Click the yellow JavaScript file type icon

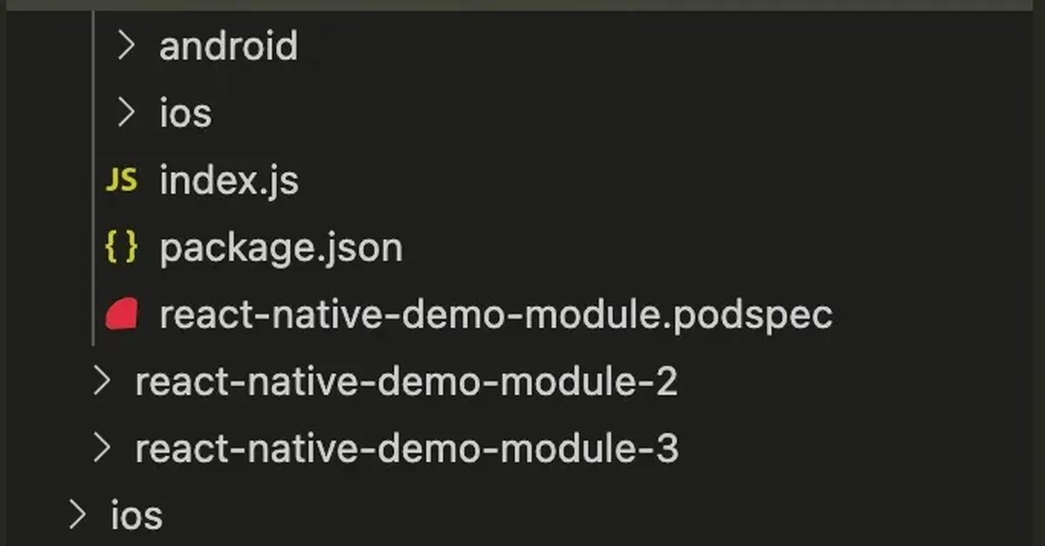coord(122,180)
